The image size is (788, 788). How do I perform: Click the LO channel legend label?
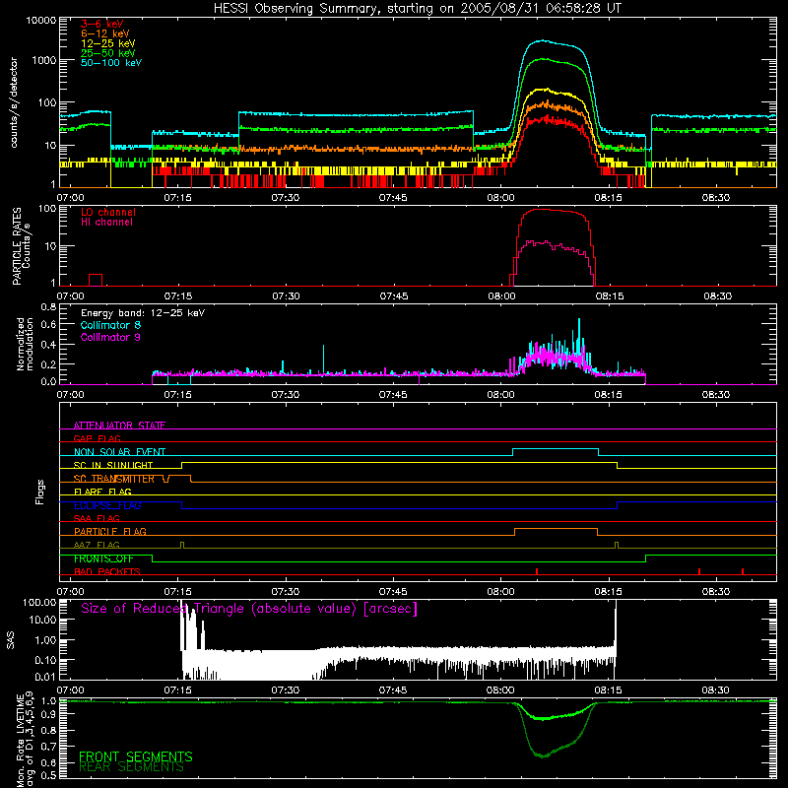108,212
